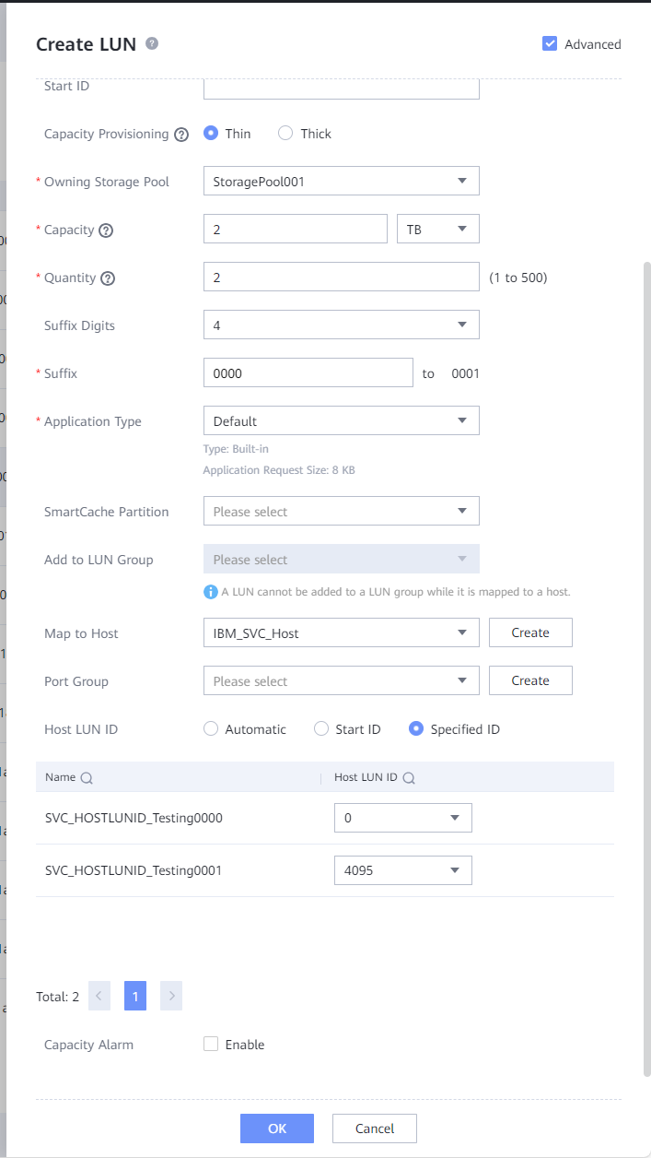Open the Owning Storage Pool dropdown
Screen dimensions: 651x1158
[341, 182]
